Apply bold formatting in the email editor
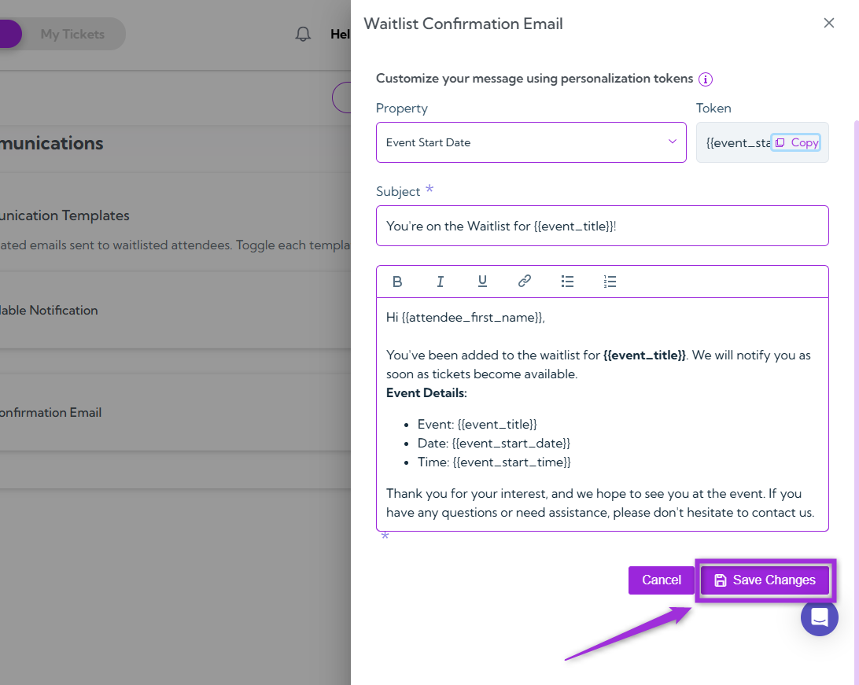 [x=397, y=281]
